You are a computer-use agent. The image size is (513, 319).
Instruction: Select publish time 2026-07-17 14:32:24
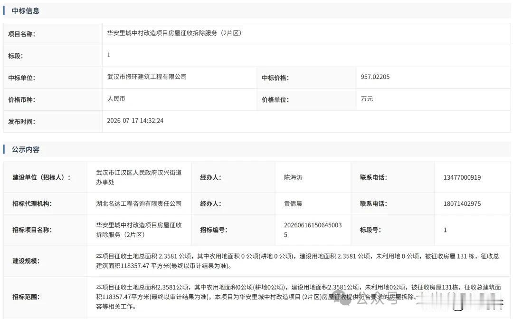(x=135, y=121)
